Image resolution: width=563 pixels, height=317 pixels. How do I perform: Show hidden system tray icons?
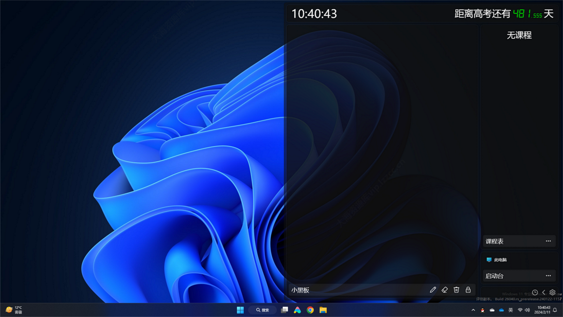tap(473, 310)
